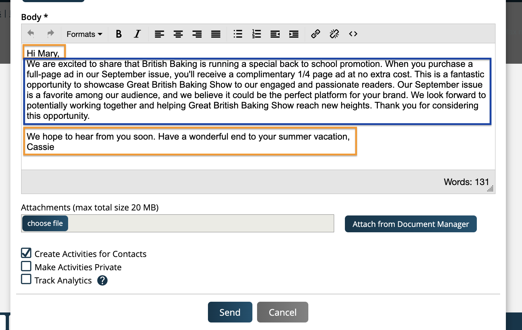Insert a hyperlink with link icon
The image size is (522, 330).
coord(315,34)
